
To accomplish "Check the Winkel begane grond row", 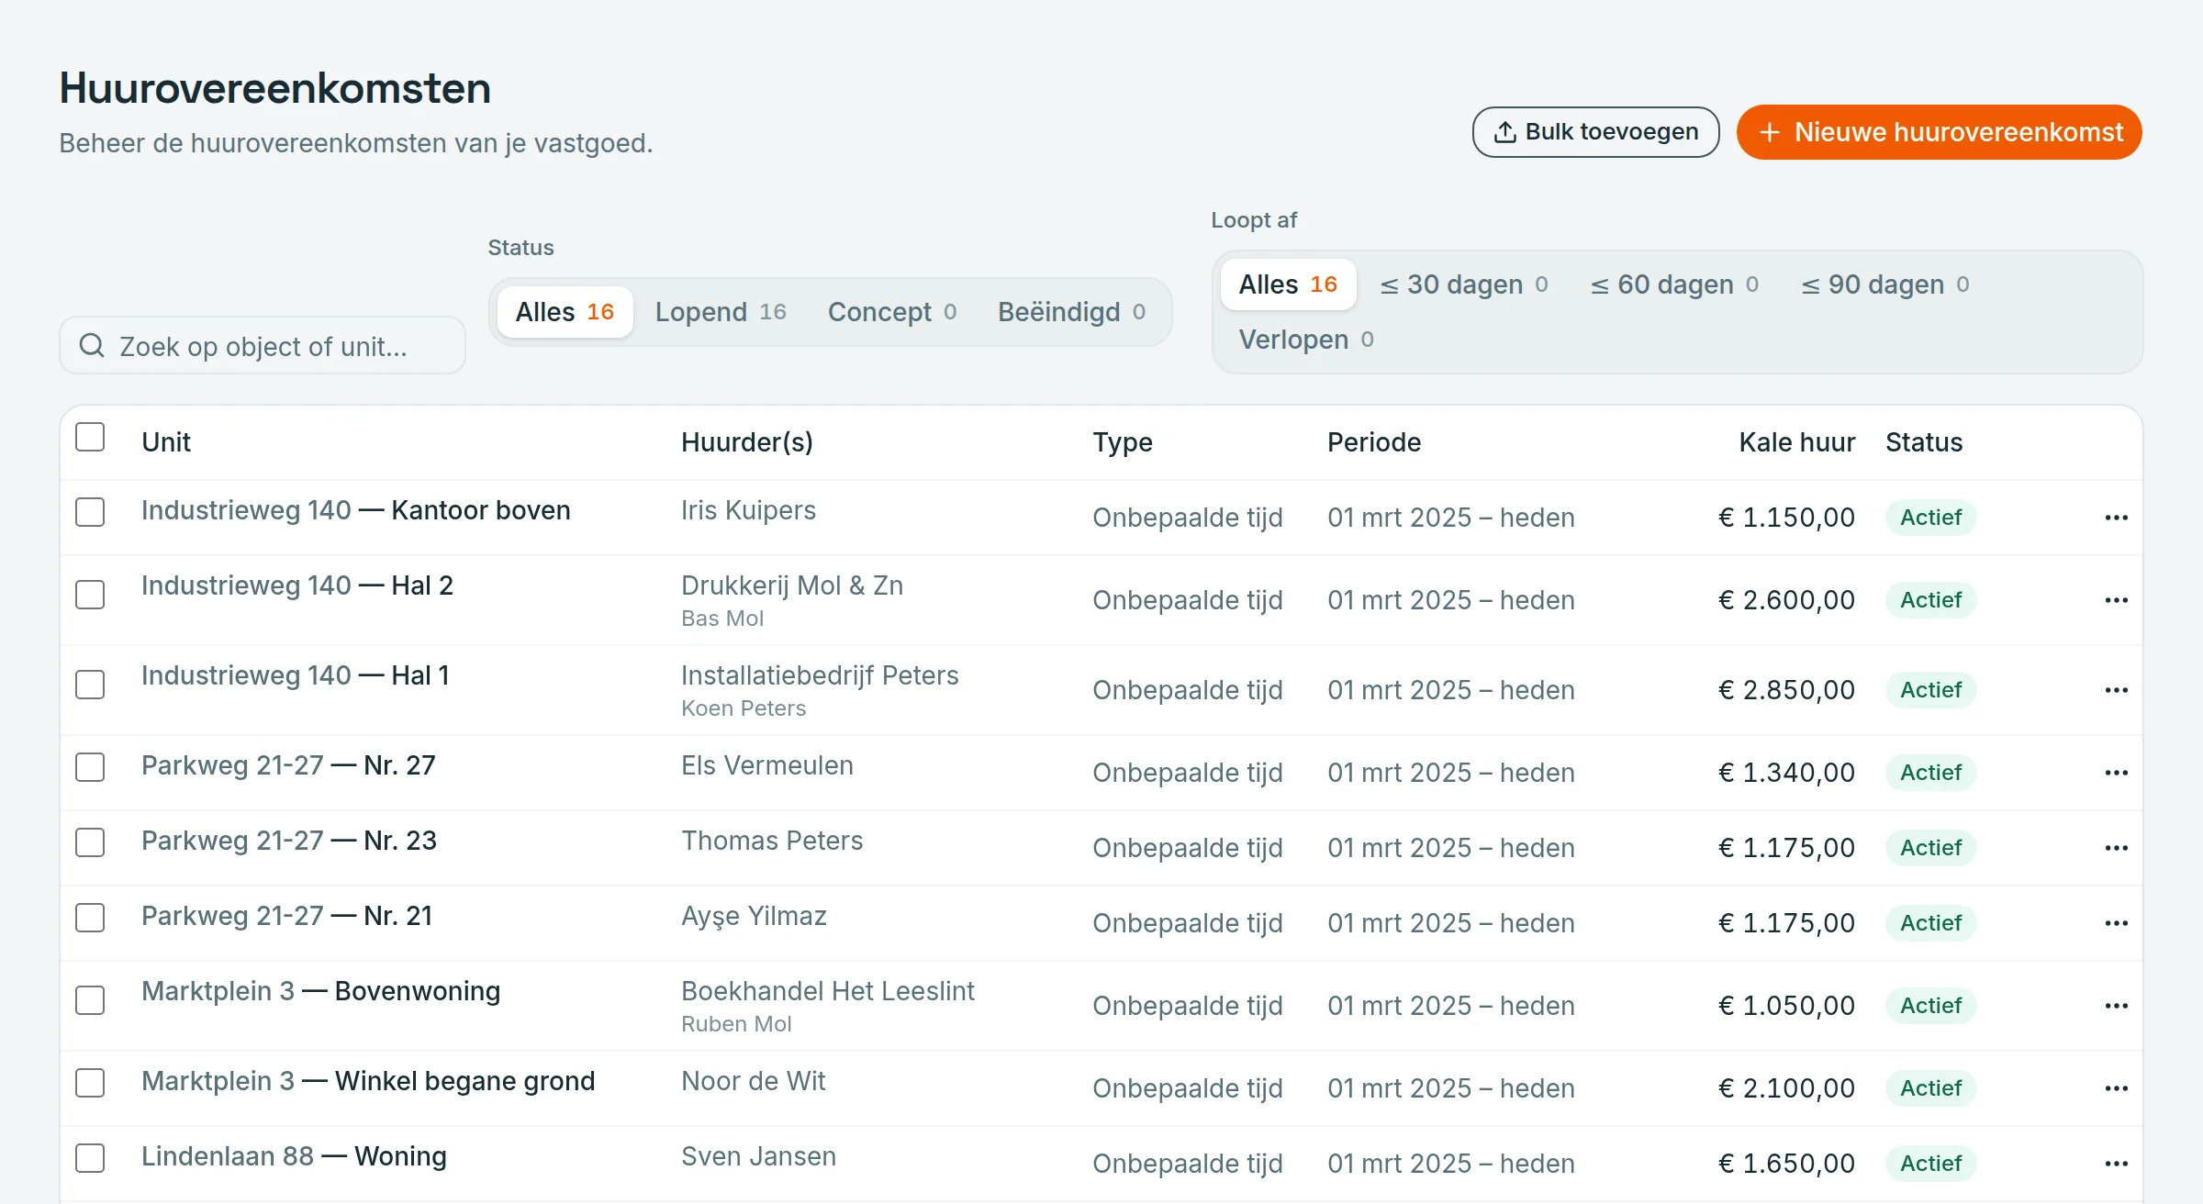I will coord(90,1083).
